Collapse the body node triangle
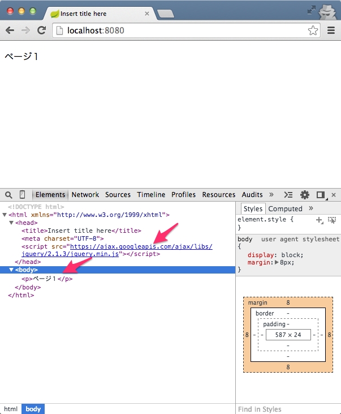Screen dimensions: 341x414 (11, 270)
